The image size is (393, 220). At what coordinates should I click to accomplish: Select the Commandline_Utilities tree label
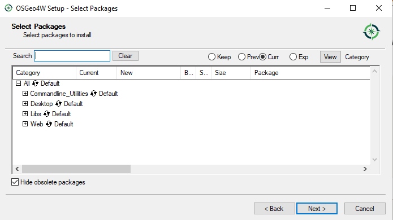point(59,94)
